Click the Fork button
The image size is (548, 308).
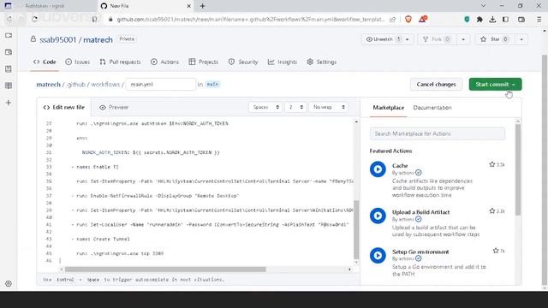(436, 39)
